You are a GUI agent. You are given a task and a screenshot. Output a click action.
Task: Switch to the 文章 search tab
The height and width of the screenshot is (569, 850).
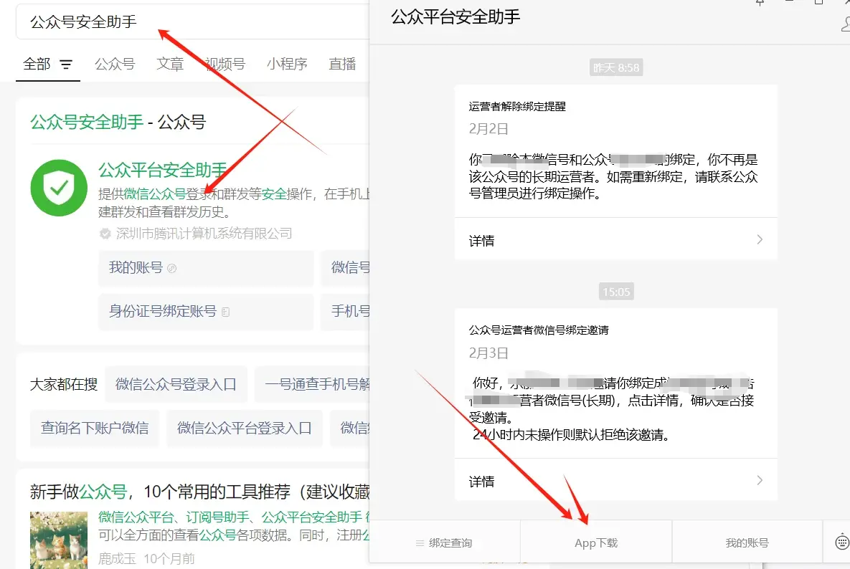coord(170,64)
